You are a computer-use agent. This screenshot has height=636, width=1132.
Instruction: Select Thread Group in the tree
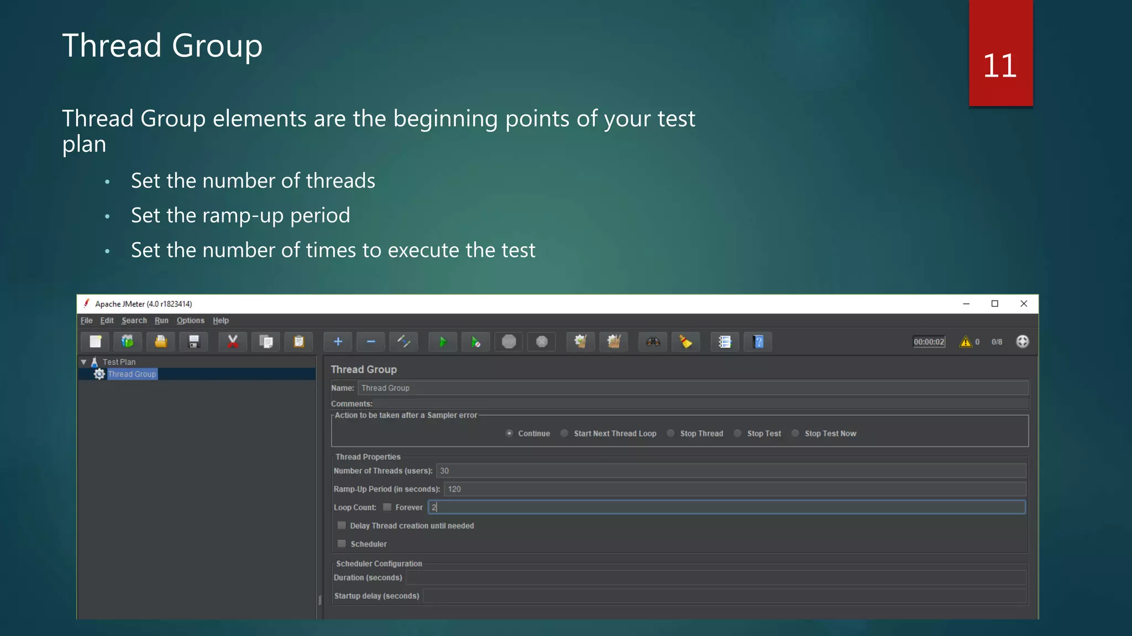pyautogui.click(x=132, y=374)
